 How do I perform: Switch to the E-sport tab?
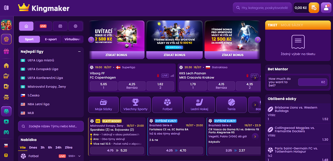[51, 39]
